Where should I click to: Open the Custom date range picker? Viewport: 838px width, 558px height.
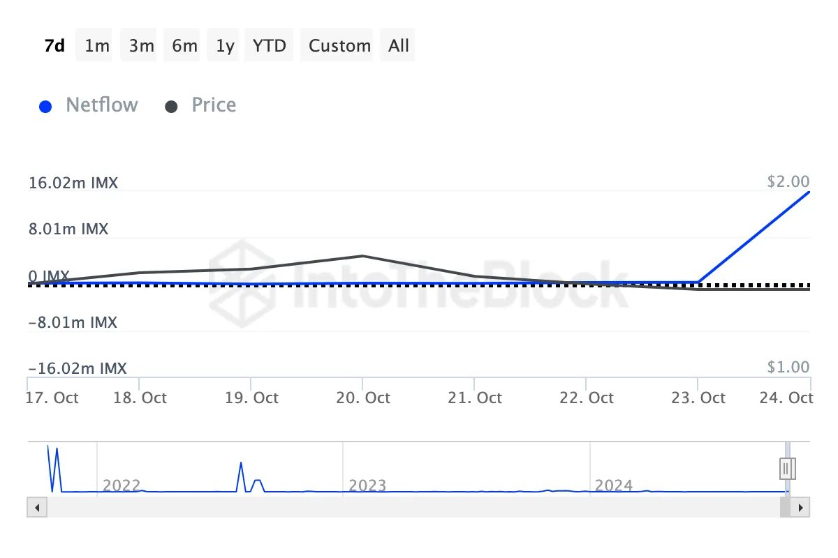(x=337, y=45)
